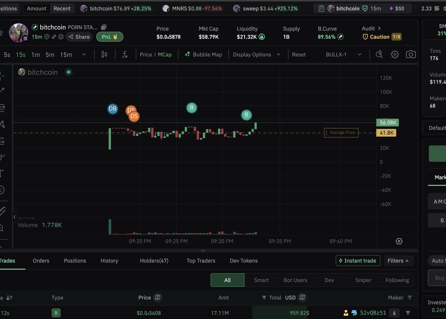Viewport: 446px width, 319px height.
Task: Open the Dev Tokens tab
Action: (x=244, y=261)
